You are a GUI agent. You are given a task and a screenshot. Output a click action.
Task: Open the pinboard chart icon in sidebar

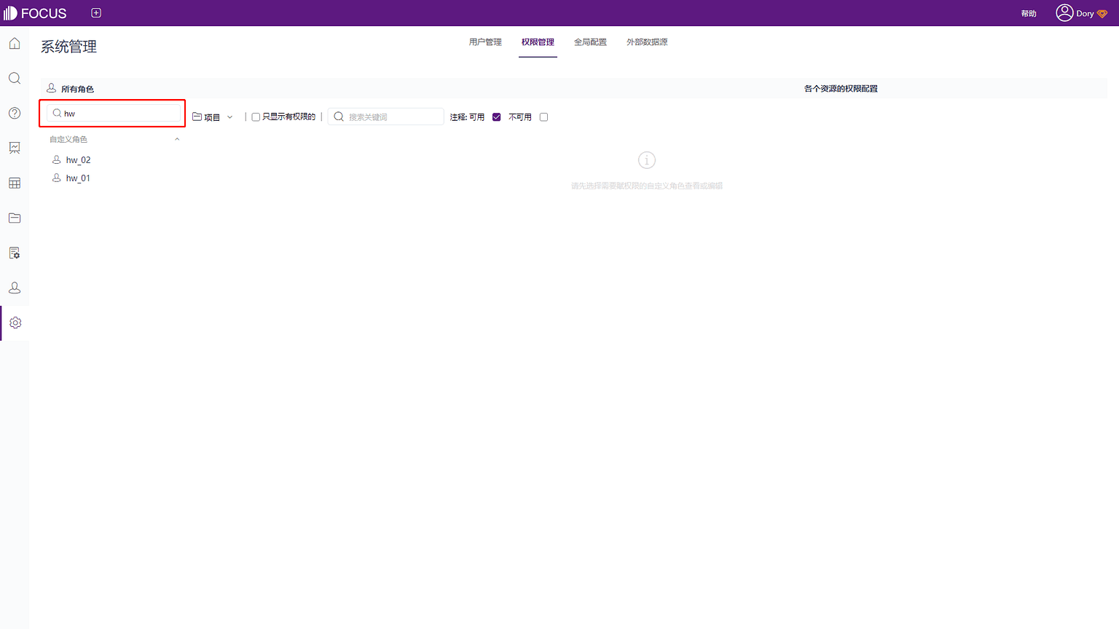click(x=15, y=148)
